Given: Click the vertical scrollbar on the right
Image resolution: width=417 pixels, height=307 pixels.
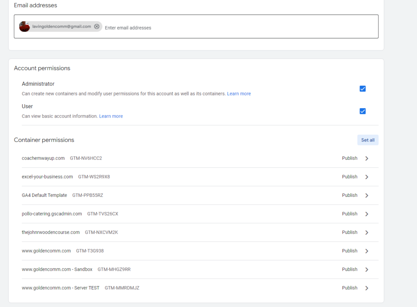Looking at the screenshot, I should point(415,153).
